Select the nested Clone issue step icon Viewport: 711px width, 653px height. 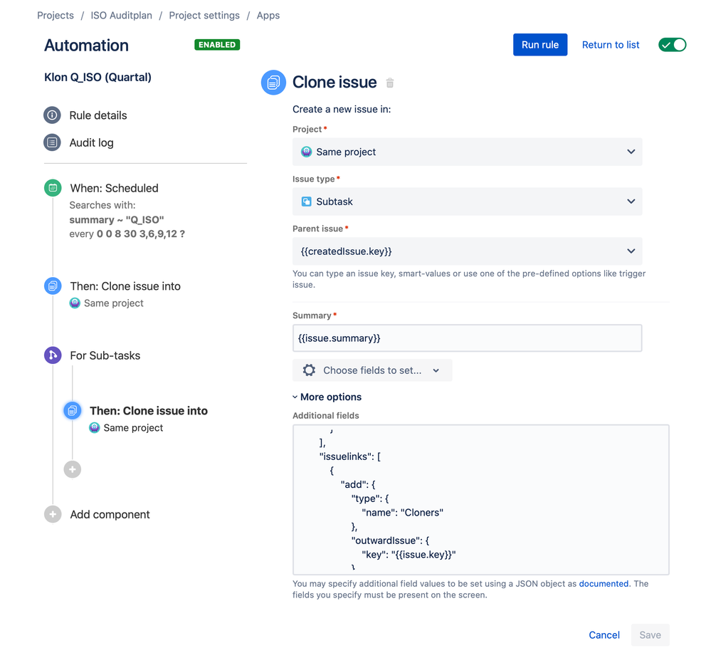(72, 411)
